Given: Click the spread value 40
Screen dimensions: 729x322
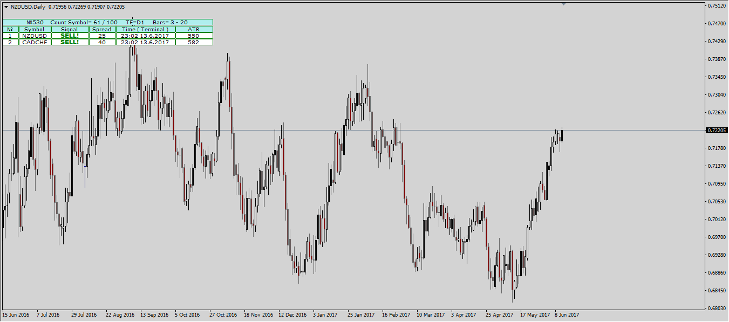Looking at the screenshot, I should pyautogui.click(x=101, y=42).
